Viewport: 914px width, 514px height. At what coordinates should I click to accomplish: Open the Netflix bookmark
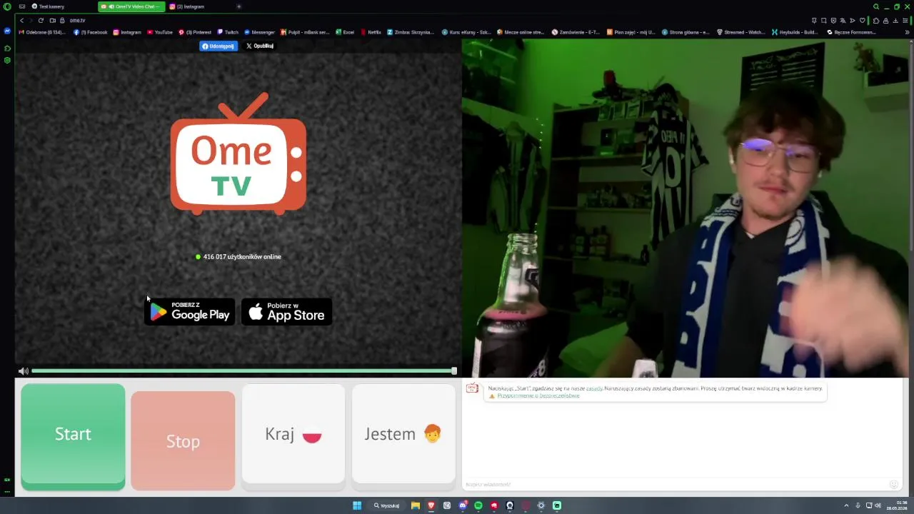coord(371,32)
